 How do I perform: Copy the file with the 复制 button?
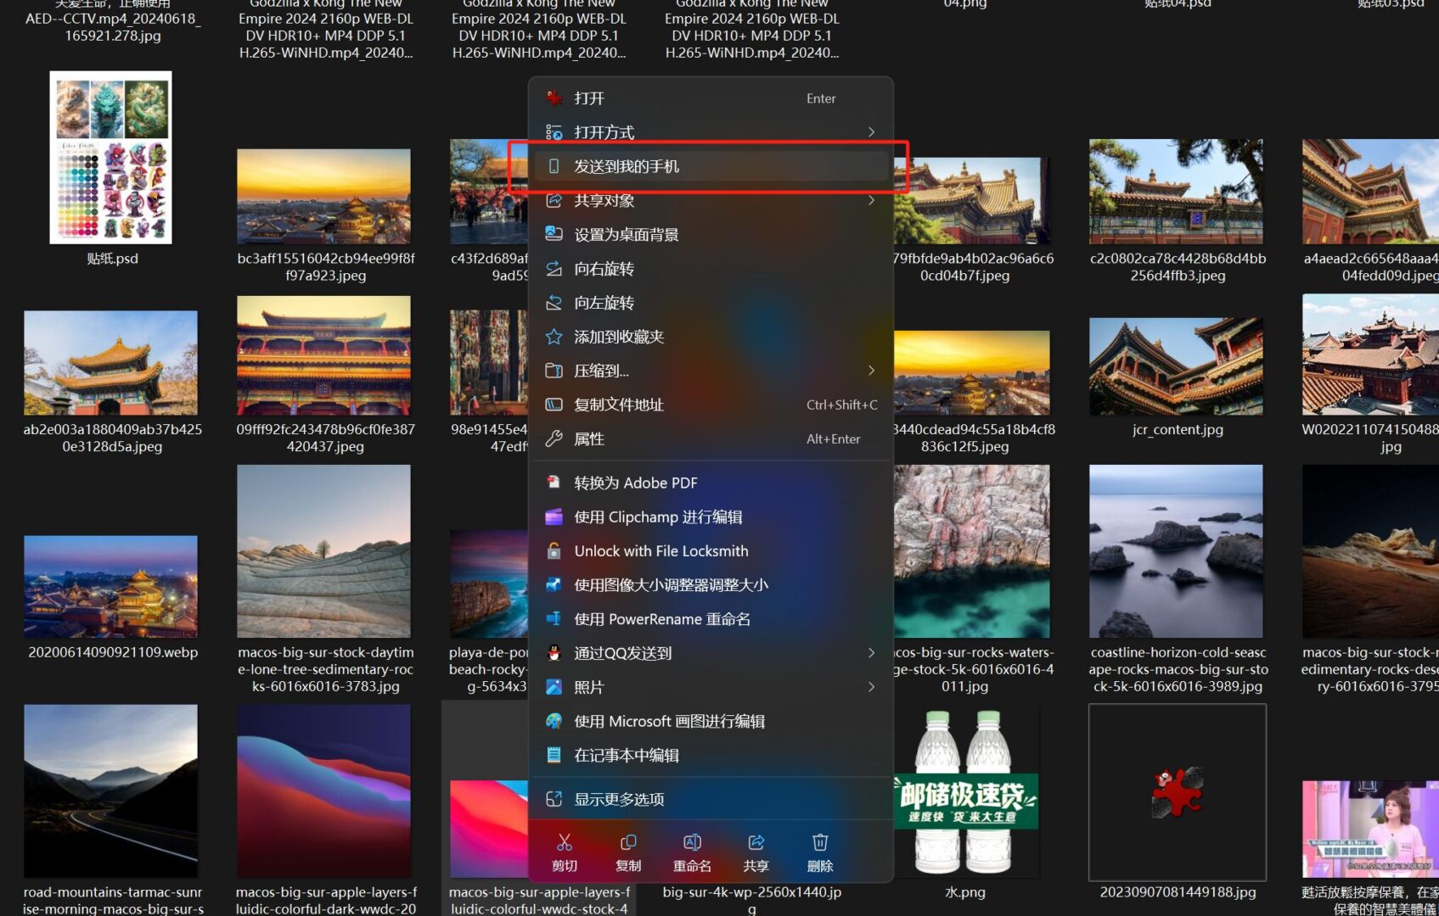628,852
